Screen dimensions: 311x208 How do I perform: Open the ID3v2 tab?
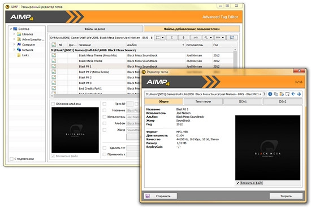coord(282,101)
